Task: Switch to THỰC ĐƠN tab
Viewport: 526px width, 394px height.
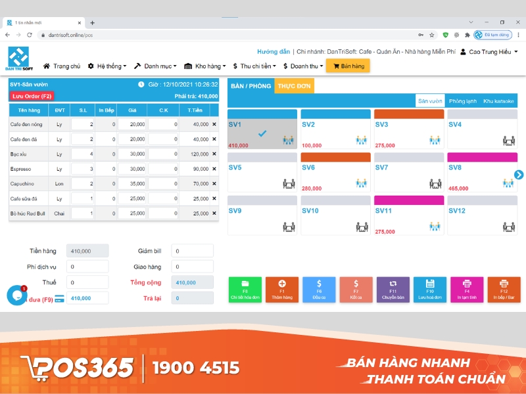Action: (294, 86)
